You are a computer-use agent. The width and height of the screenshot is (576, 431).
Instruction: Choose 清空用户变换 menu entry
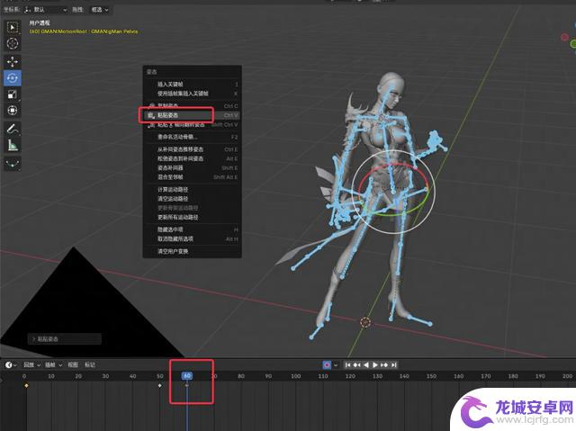pyautogui.click(x=192, y=251)
